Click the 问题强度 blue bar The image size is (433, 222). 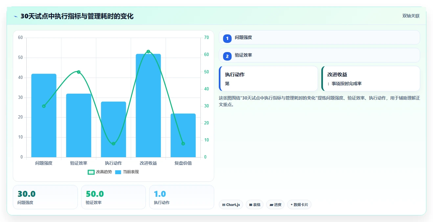click(44, 116)
